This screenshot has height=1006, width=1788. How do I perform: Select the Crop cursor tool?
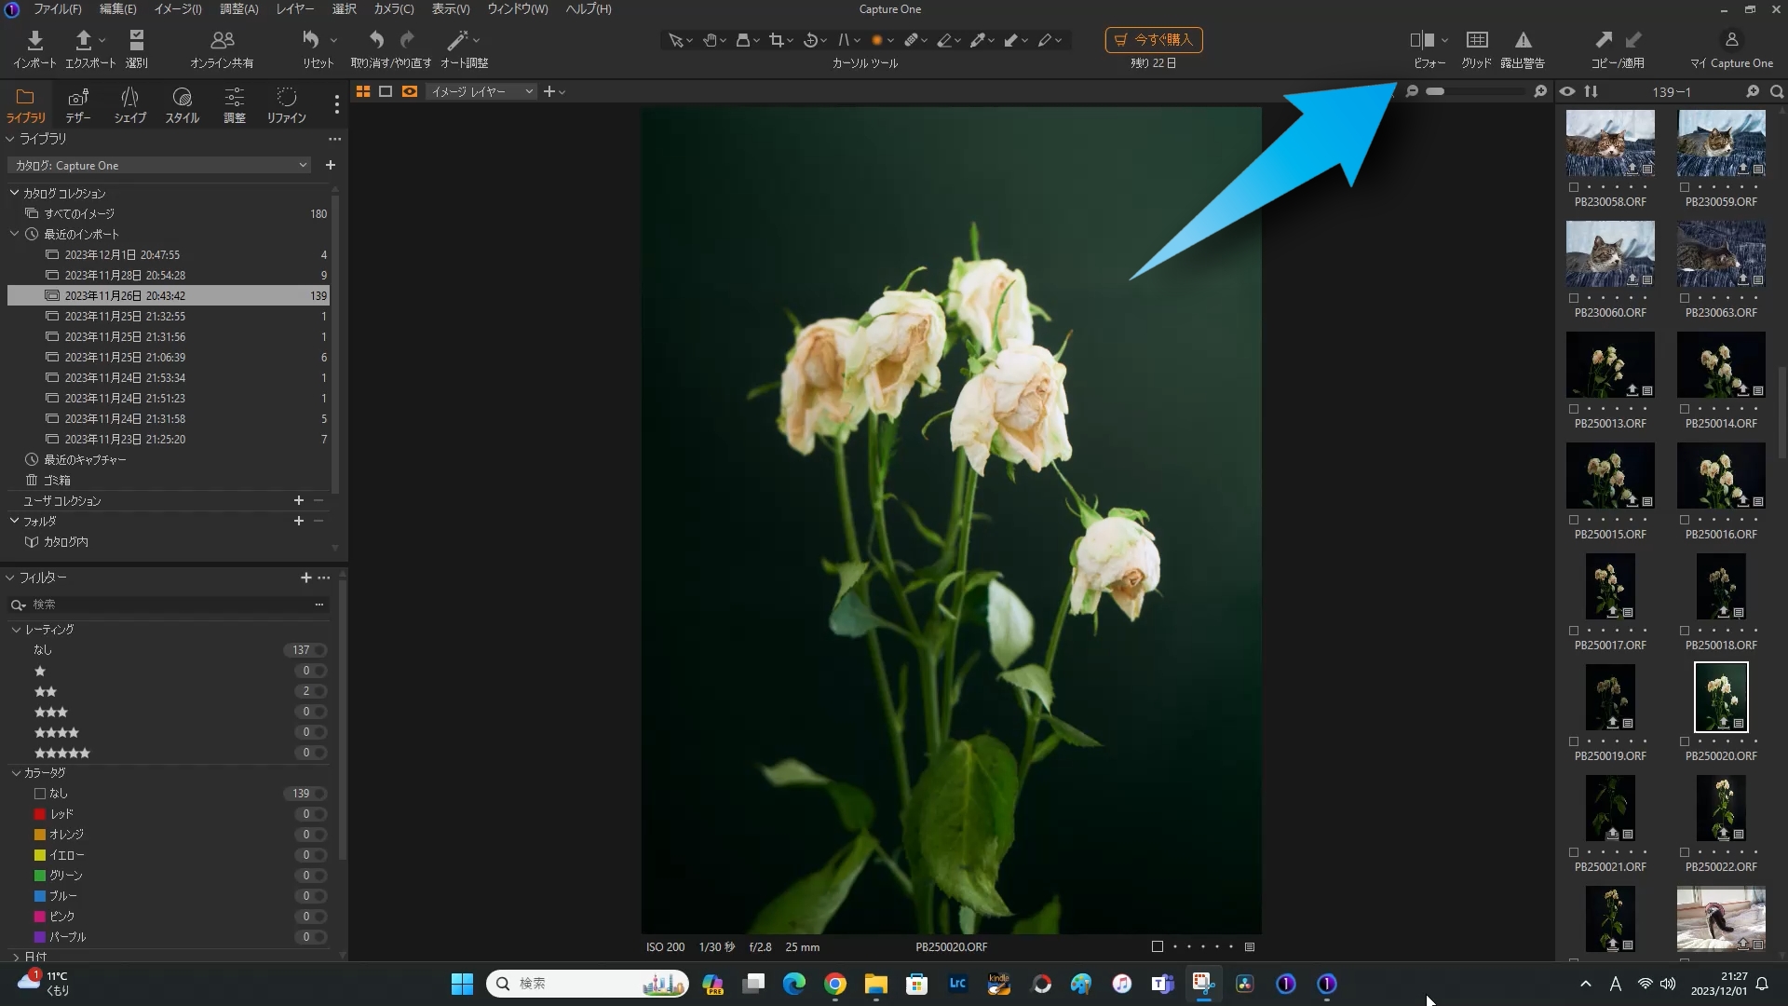pos(776,40)
